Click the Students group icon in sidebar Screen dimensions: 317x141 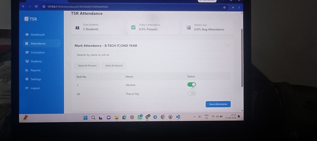pyautogui.click(x=27, y=61)
